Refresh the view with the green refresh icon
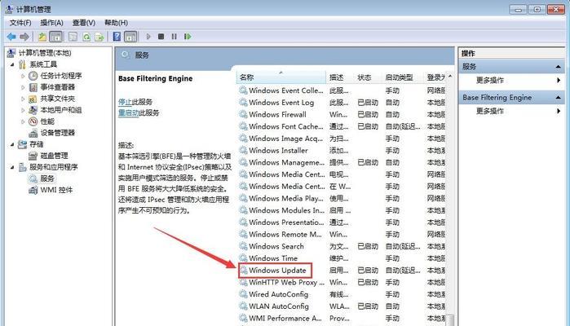The height and width of the screenshot is (326, 570). 86,37
